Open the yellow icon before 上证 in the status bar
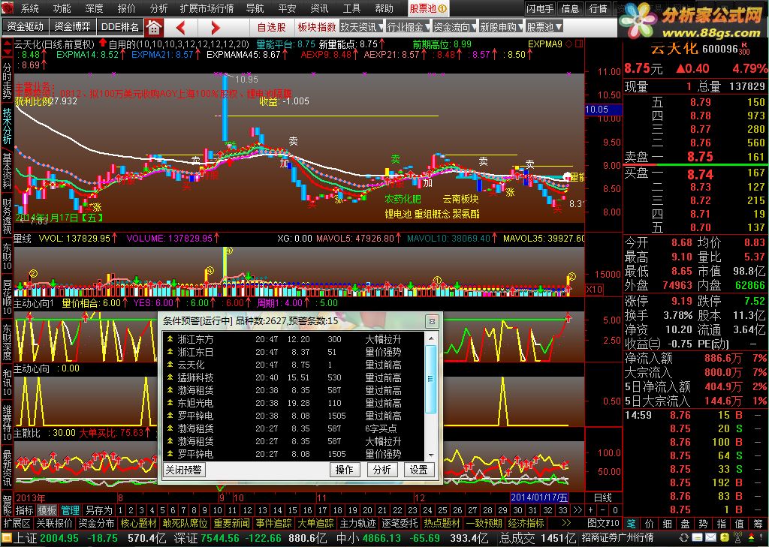 point(6,538)
